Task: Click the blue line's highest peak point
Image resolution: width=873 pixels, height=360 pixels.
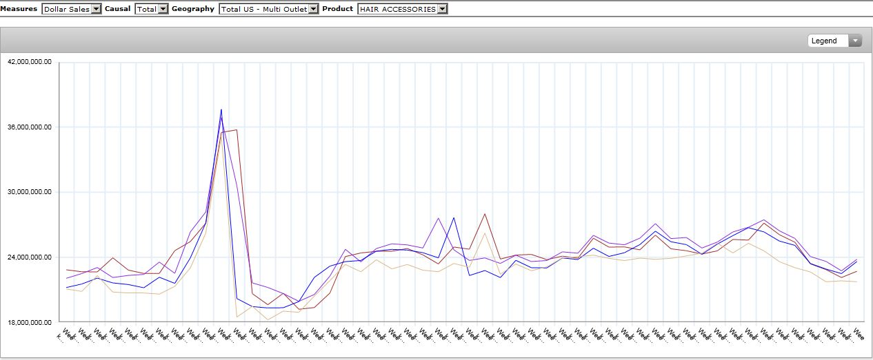Action: [x=221, y=109]
